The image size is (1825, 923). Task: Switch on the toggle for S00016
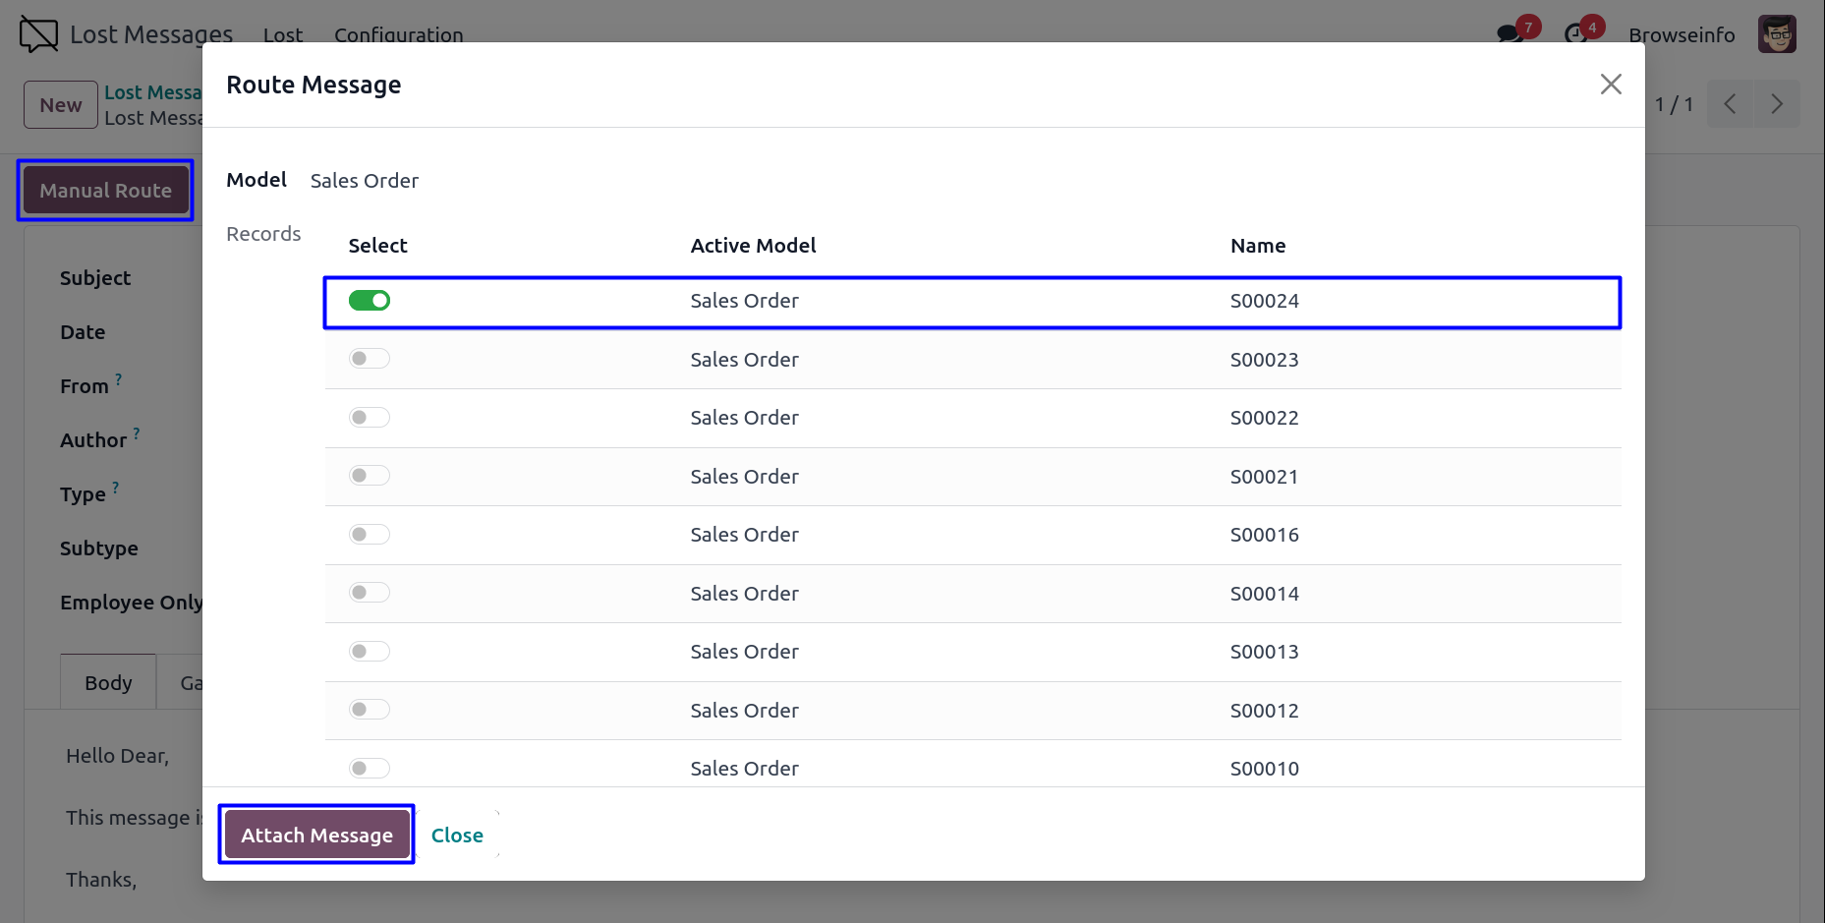coord(370,535)
